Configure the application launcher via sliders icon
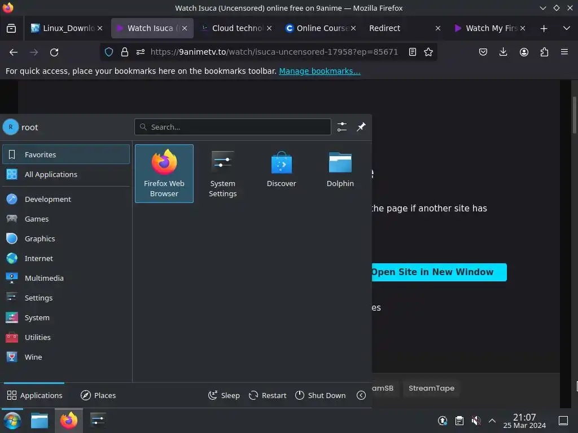 [x=342, y=127]
